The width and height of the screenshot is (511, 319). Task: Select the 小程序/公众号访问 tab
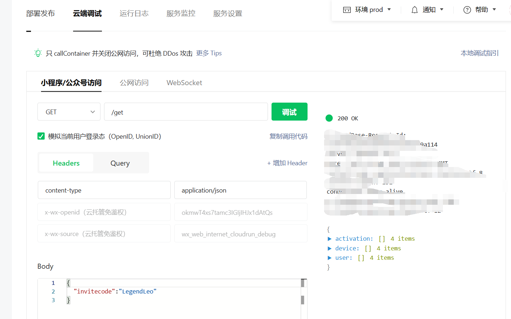click(71, 83)
